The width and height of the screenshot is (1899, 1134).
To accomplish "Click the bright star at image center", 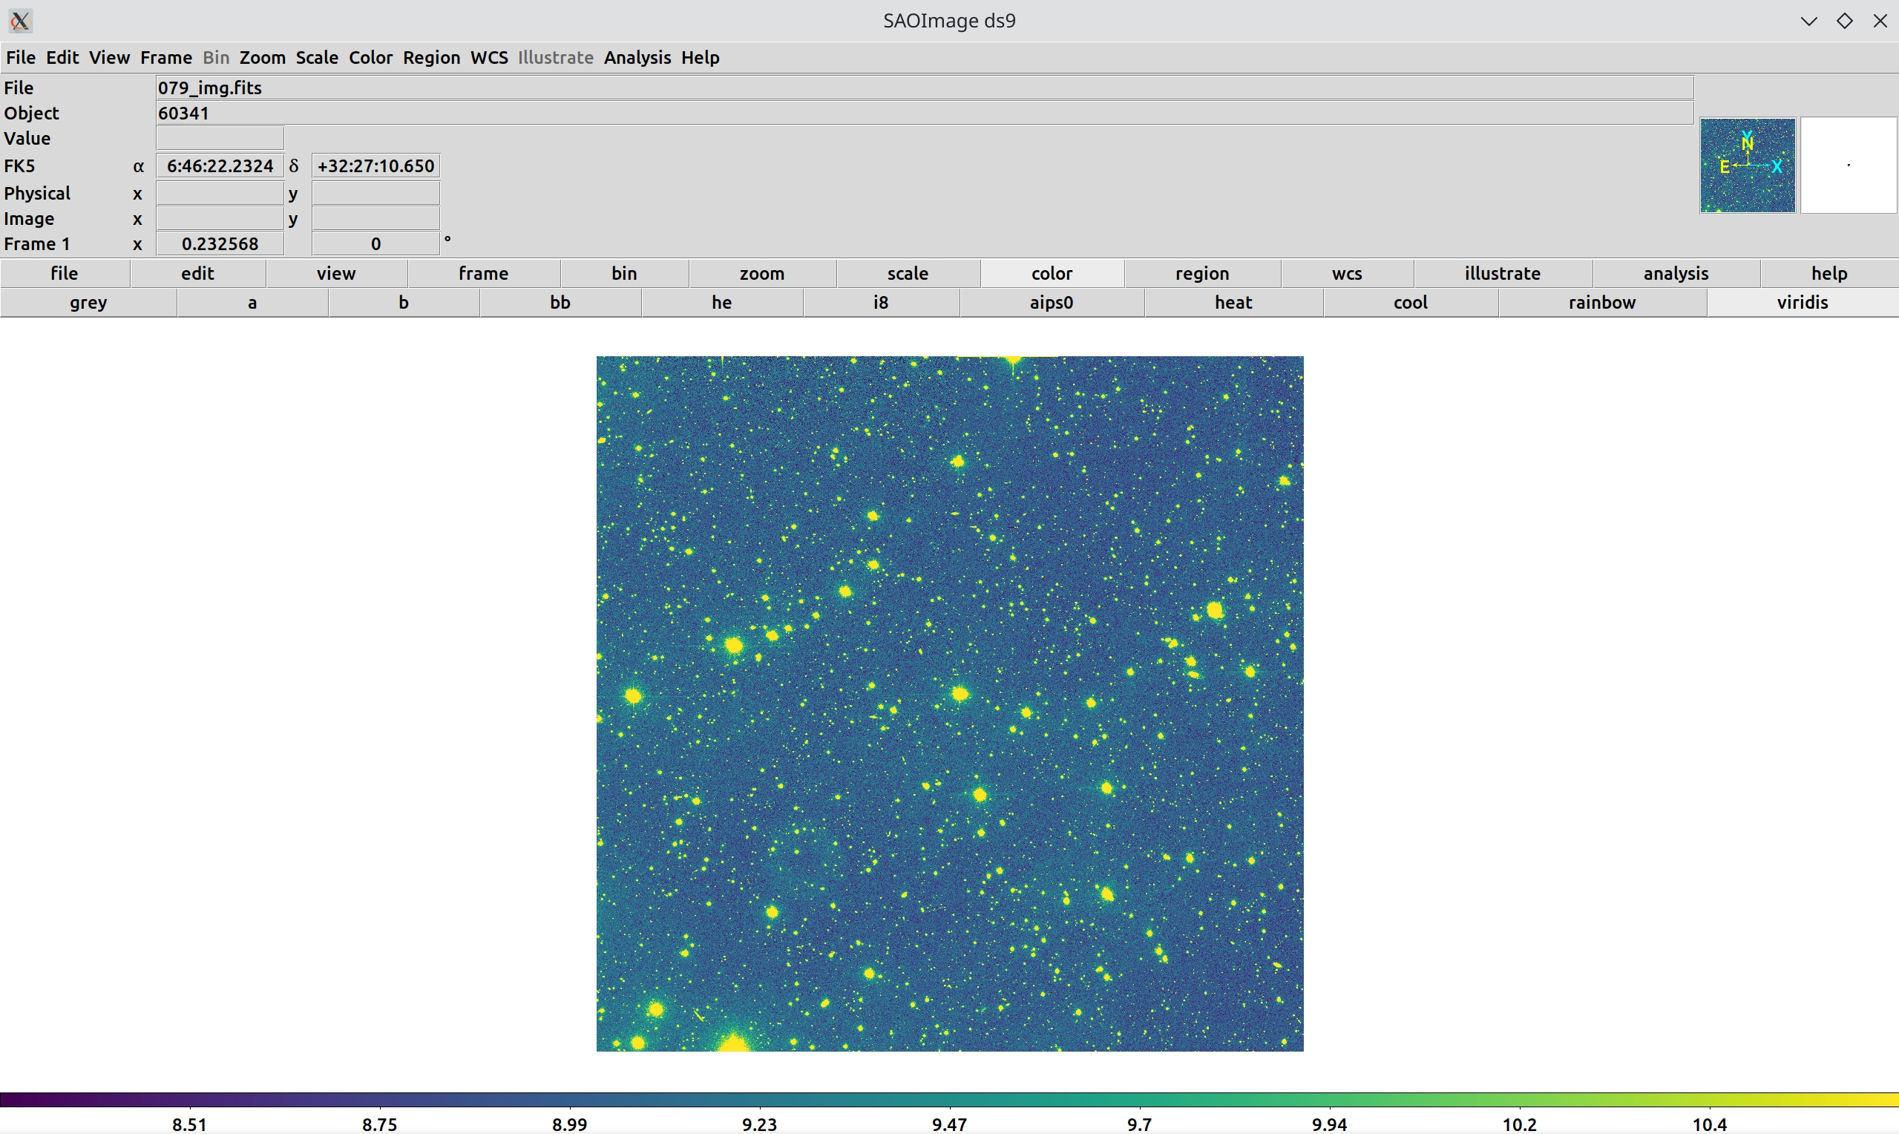I will pos(960,694).
